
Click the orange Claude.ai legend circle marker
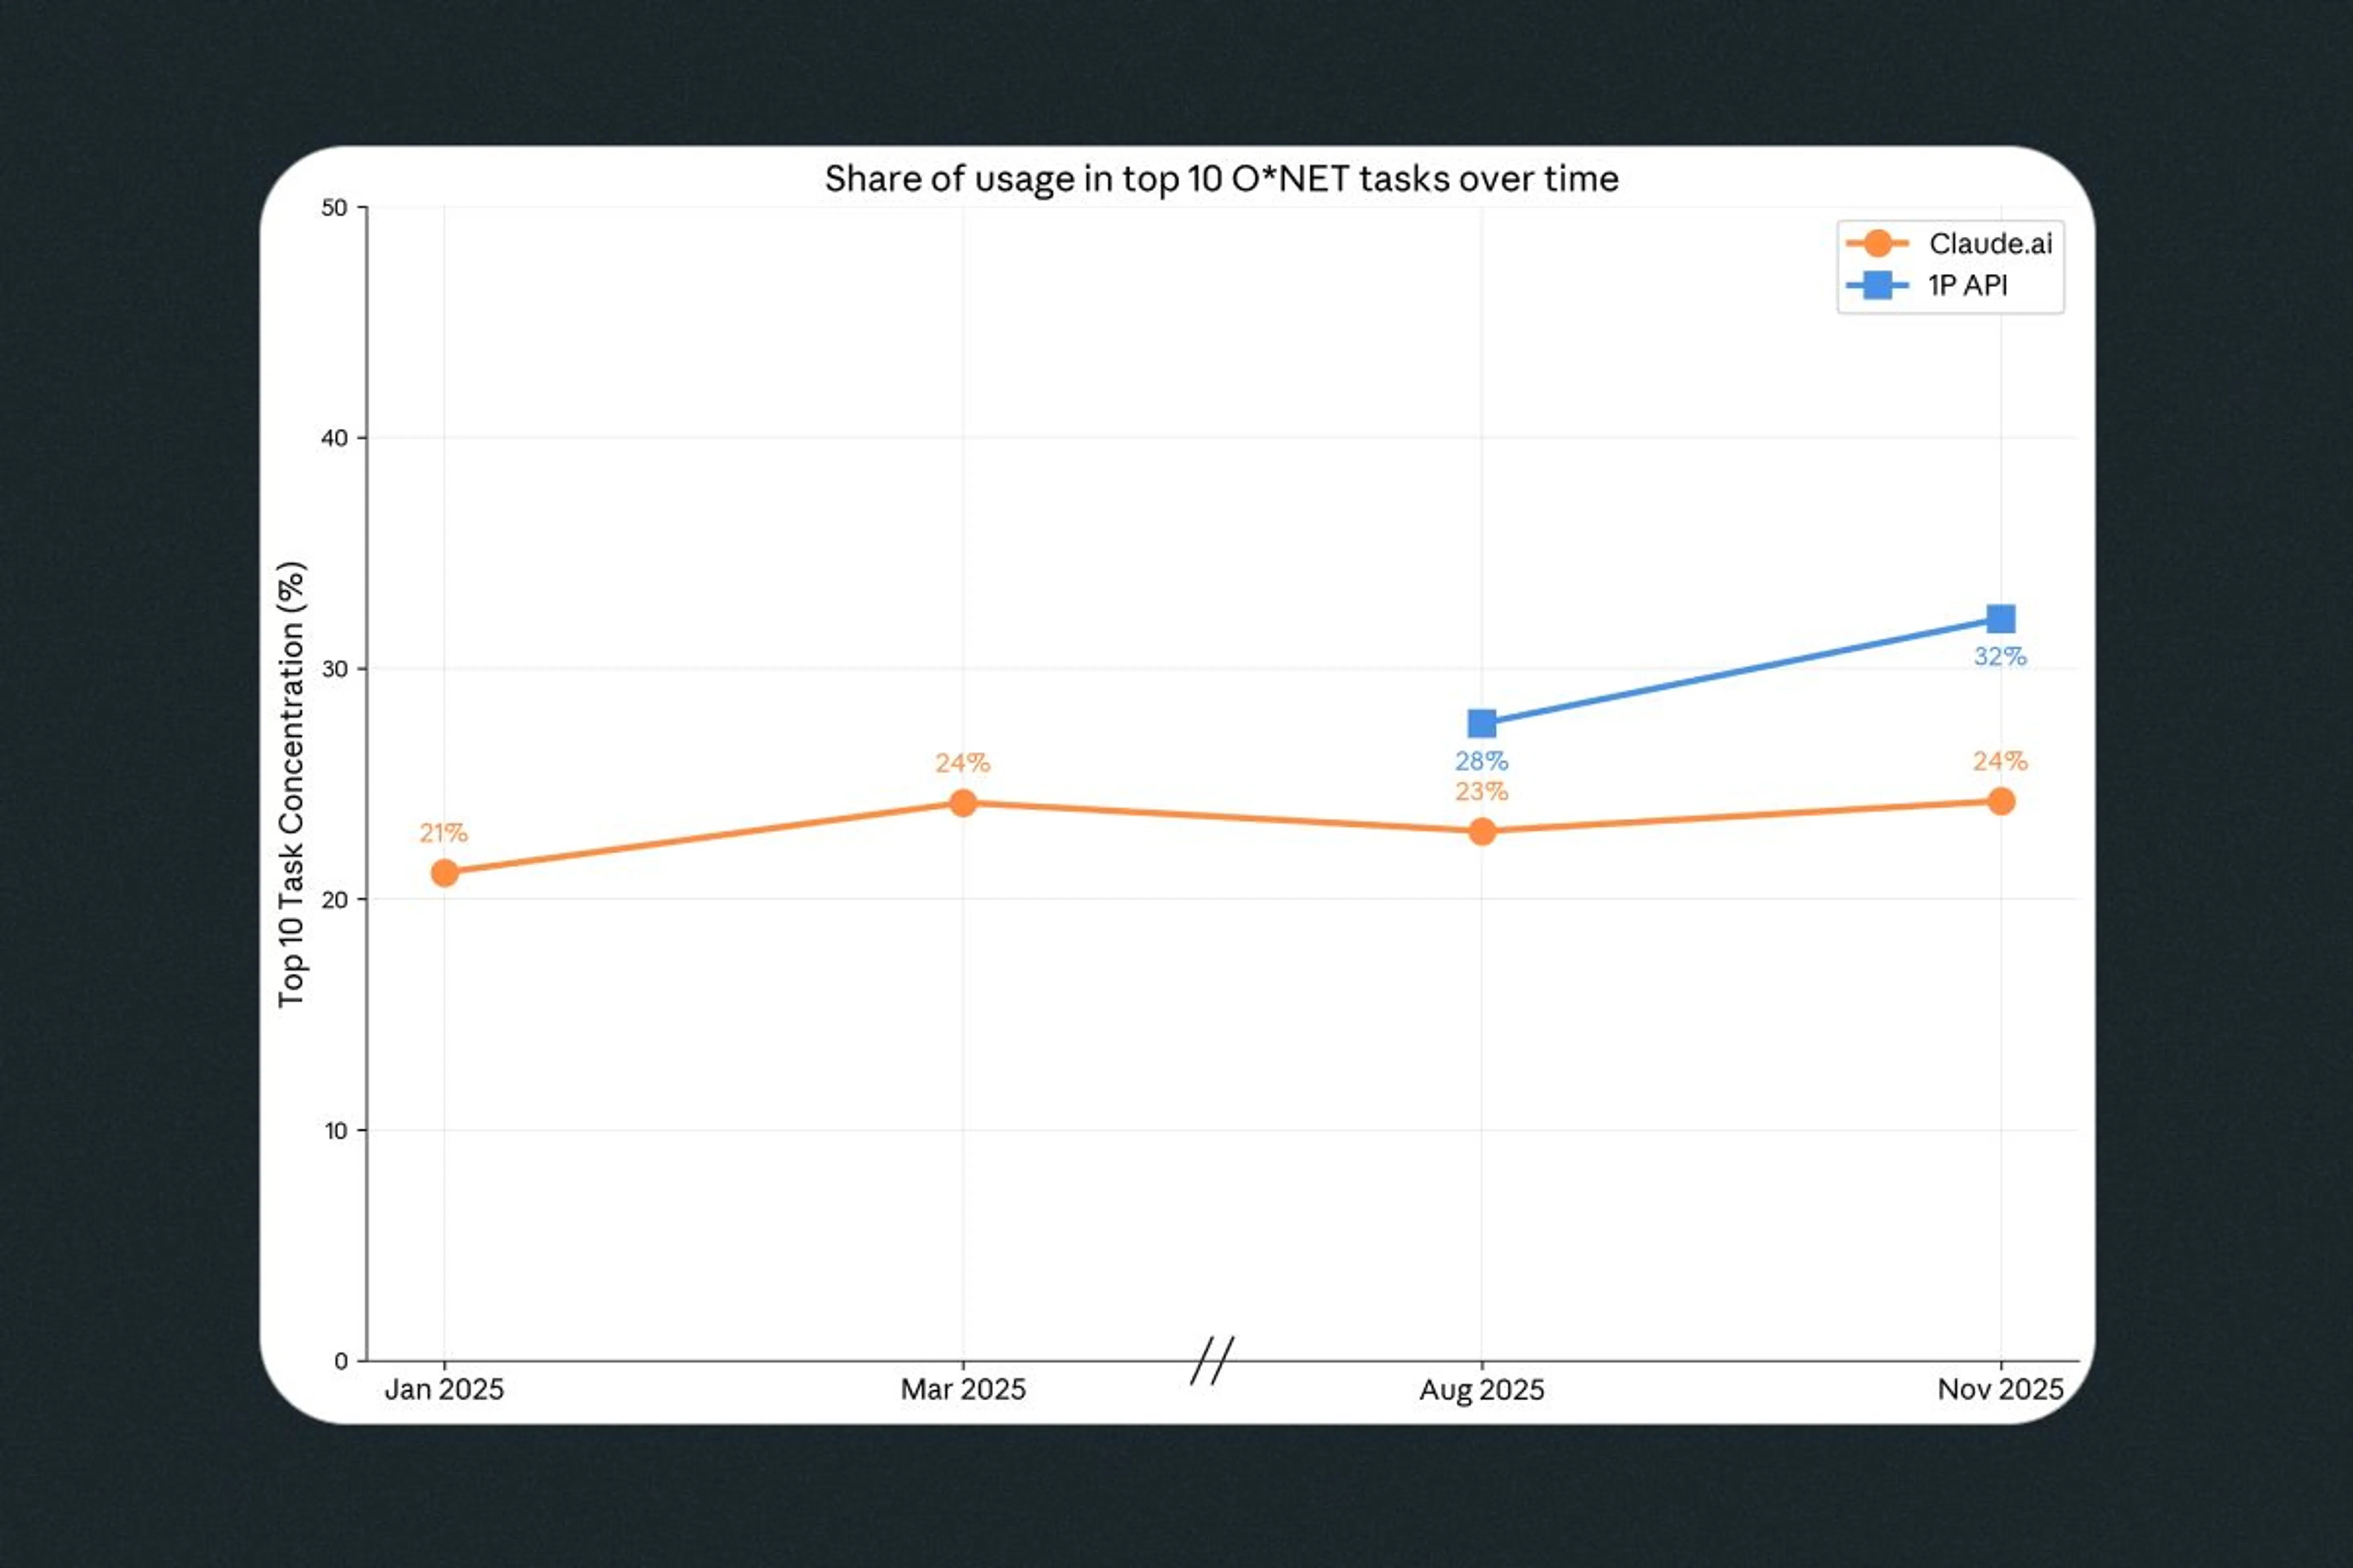coord(1878,243)
